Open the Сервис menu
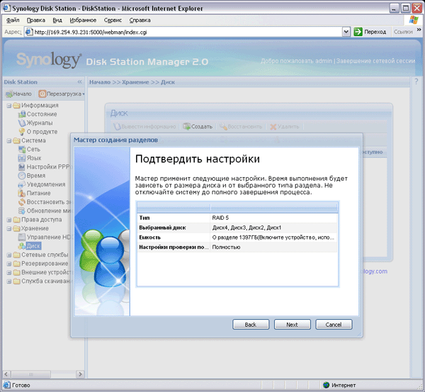The image size is (425, 392). tap(113, 21)
